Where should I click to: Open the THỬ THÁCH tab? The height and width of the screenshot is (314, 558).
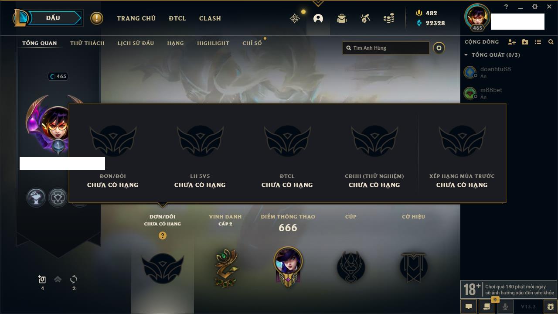coord(87,43)
